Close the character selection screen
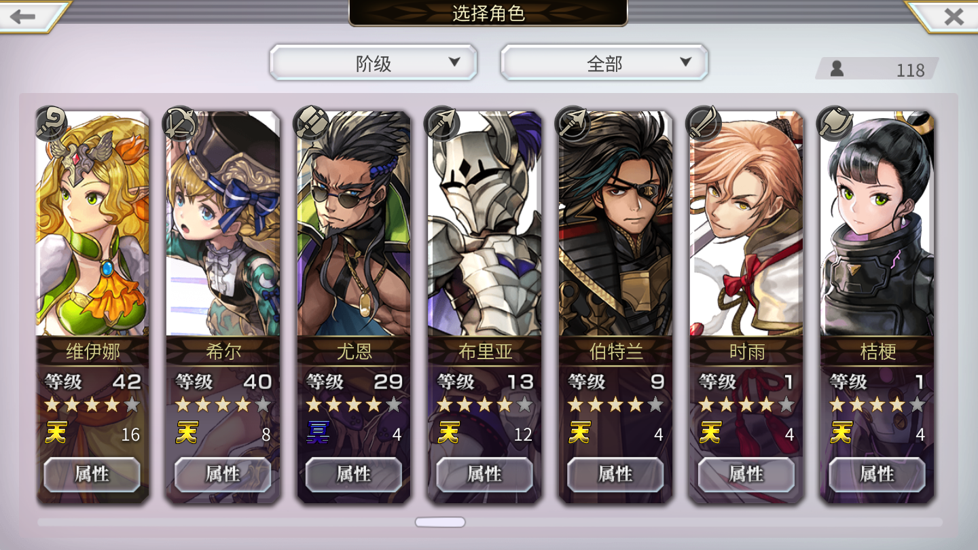Image resolution: width=978 pixels, height=550 pixels. [x=954, y=16]
